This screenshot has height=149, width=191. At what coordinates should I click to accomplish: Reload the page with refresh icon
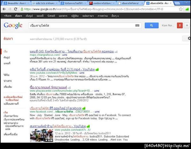click(16, 9)
